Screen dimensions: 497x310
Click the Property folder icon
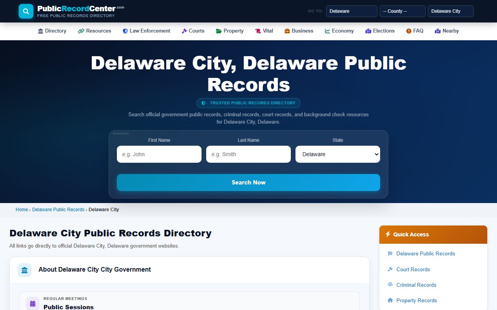click(x=219, y=31)
